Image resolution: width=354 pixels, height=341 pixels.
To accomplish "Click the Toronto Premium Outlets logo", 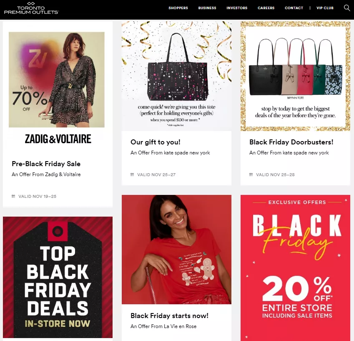I will point(31,8).
